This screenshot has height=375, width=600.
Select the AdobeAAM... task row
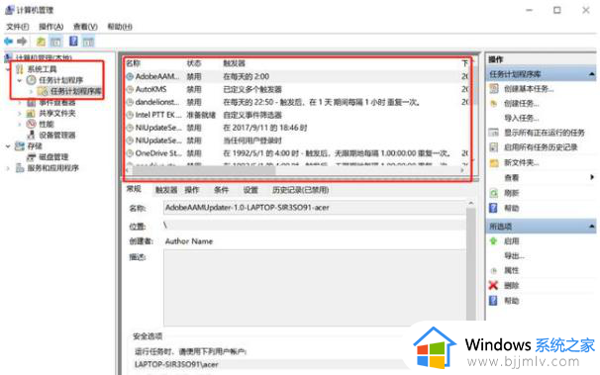298,76
